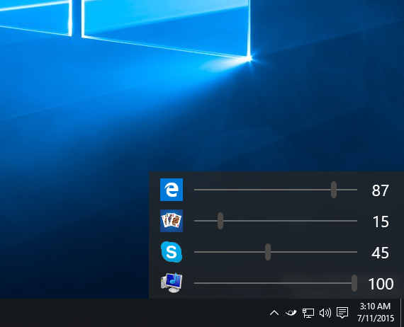404x327 pixels.
Task: Expand hidden tray icons chevron
Action: 274,313
